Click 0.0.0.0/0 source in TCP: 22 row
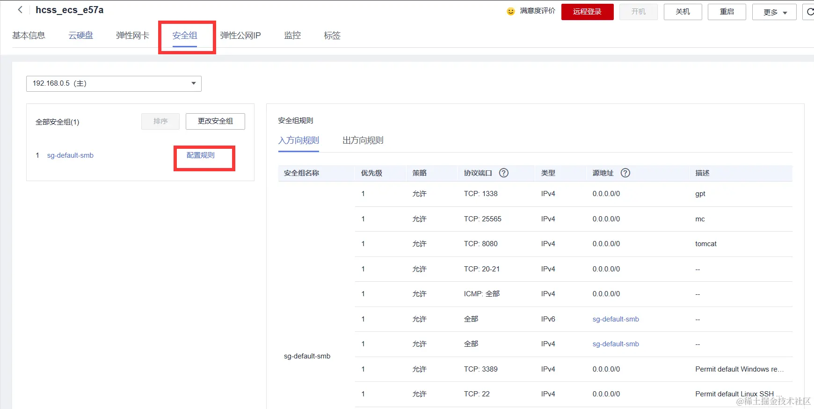Viewport: 814px width, 409px height. pyautogui.click(x=606, y=394)
